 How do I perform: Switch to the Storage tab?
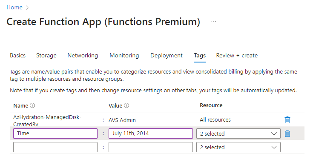coord(46,55)
